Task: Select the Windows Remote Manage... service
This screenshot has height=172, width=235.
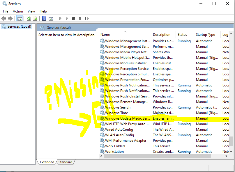Action: 126,102
